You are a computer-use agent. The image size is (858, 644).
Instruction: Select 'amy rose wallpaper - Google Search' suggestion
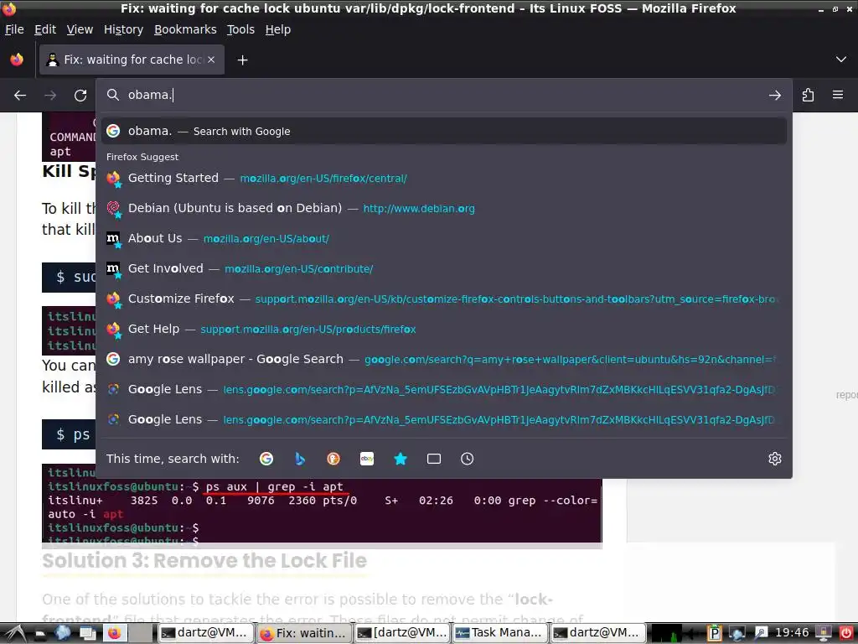coord(444,359)
